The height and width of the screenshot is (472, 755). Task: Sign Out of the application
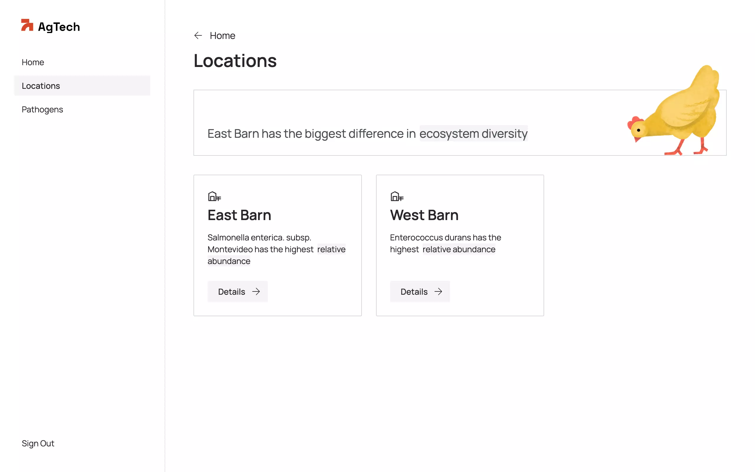tap(38, 443)
